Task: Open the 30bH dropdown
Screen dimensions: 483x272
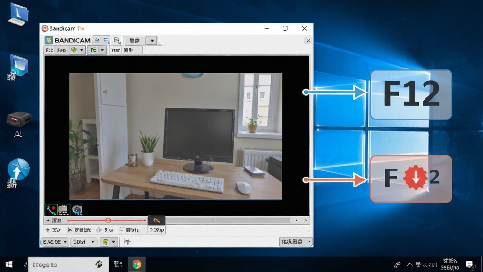Action: point(83,242)
